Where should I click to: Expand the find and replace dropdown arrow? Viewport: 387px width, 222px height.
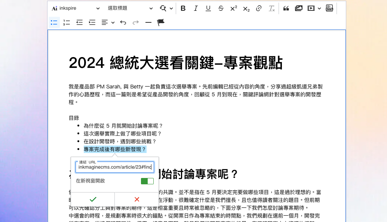coord(171,8)
